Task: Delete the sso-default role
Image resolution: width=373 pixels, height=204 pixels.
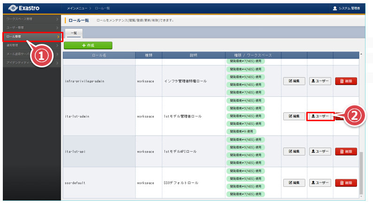Action: coord(346,182)
